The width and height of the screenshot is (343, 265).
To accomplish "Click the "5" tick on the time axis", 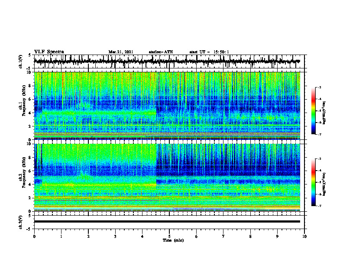I will (x=169, y=236).
